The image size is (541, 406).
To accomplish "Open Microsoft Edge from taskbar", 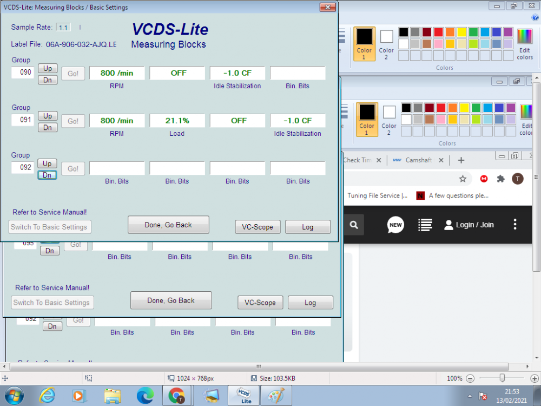I will [x=145, y=396].
